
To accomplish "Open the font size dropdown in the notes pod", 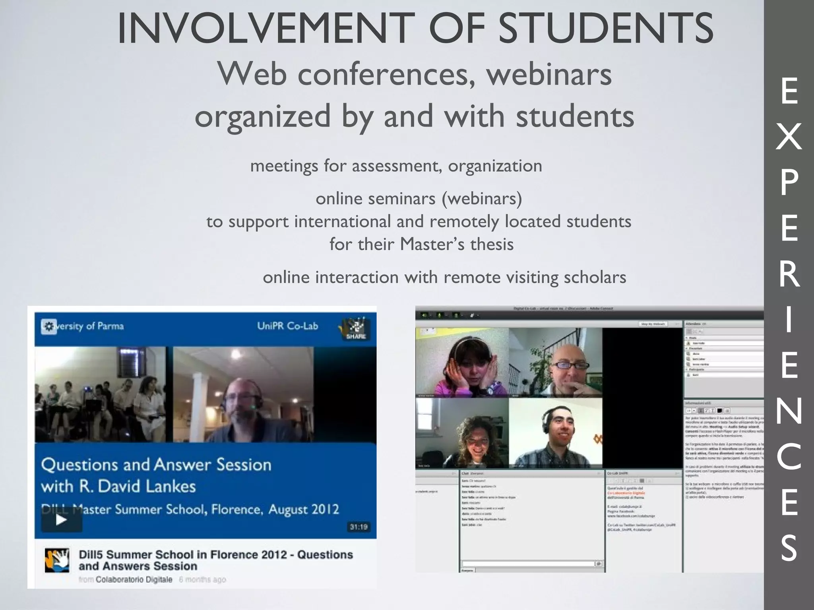I will coord(694,410).
